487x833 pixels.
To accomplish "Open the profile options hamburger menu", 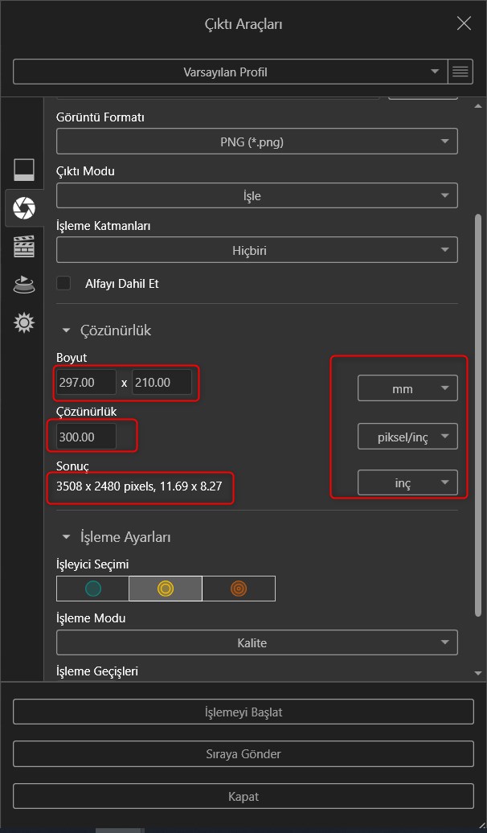I will coord(460,72).
